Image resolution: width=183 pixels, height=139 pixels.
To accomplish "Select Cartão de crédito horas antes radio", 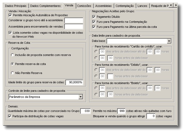I will [x=96, y=58].
